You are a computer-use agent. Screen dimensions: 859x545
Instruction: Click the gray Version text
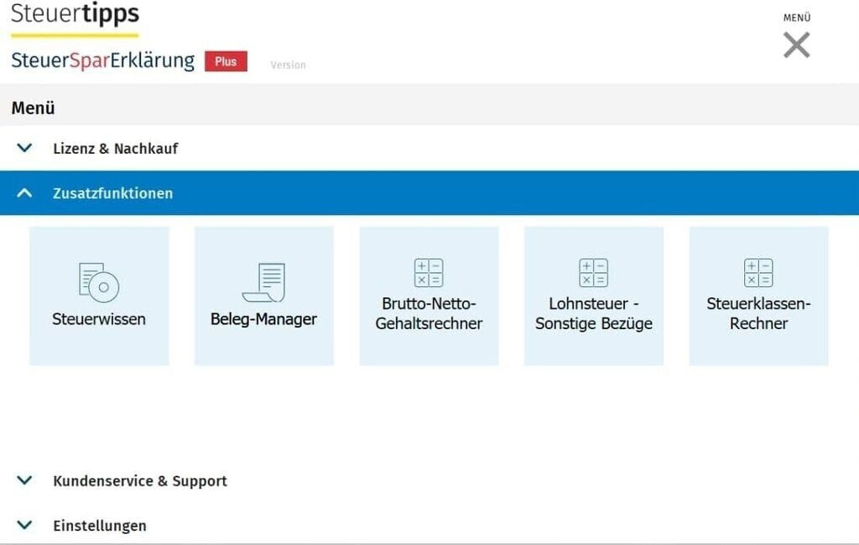point(288,65)
